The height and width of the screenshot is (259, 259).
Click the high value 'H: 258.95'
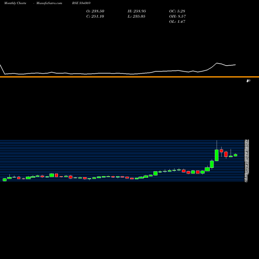[137, 11]
